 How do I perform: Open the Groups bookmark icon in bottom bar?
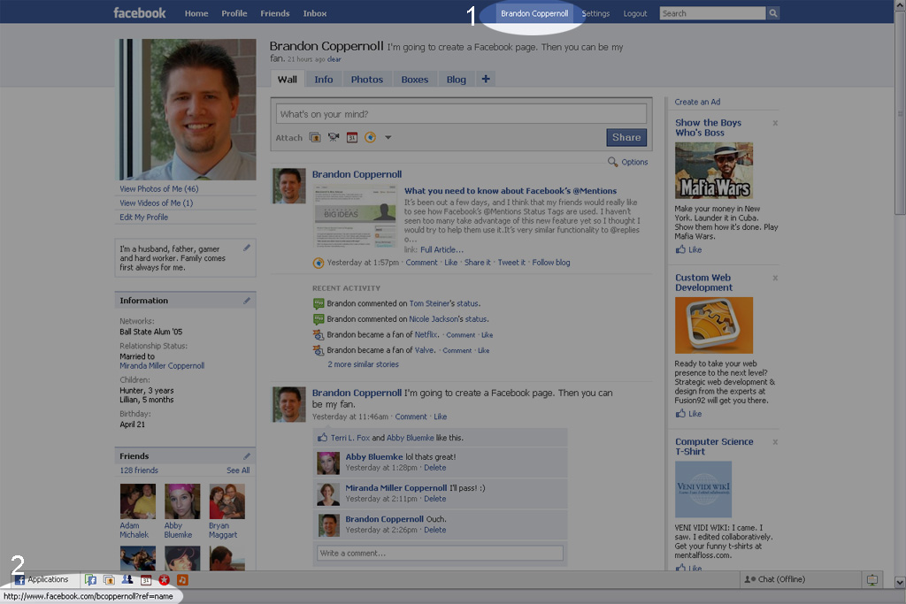127,580
